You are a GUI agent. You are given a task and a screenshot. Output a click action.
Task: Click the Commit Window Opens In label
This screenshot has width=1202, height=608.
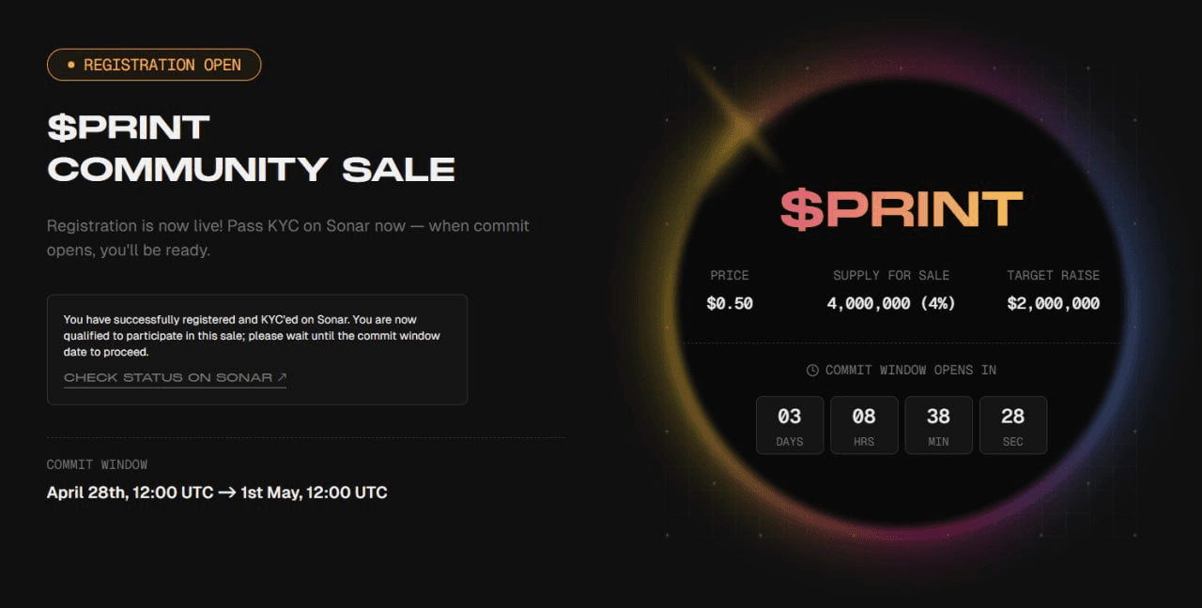tap(910, 371)
